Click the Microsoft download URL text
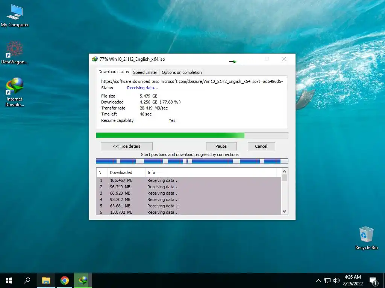This screenshot has width=385, height=288. click(x=192, y=81)
